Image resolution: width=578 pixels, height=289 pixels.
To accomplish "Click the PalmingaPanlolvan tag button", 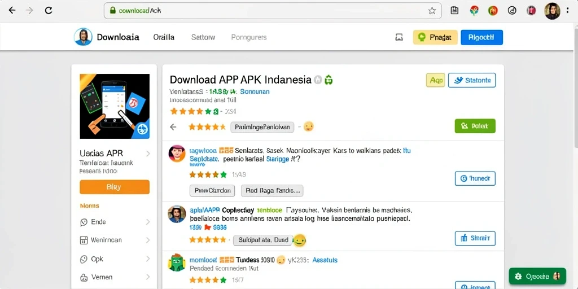I will pos(262,127).
